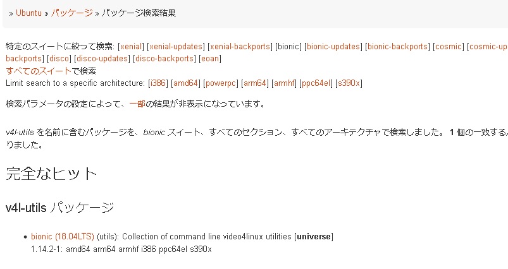Open the bionic (18.04LTS) package link
The height and width of the screenshot is (269, 508).
pyautogui.click(x=63, y=237)
